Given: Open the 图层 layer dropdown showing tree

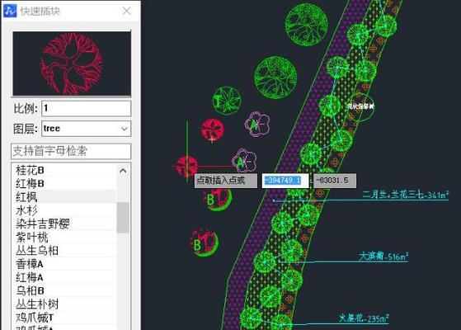Looking at the screenshot, I should point(86,129).
